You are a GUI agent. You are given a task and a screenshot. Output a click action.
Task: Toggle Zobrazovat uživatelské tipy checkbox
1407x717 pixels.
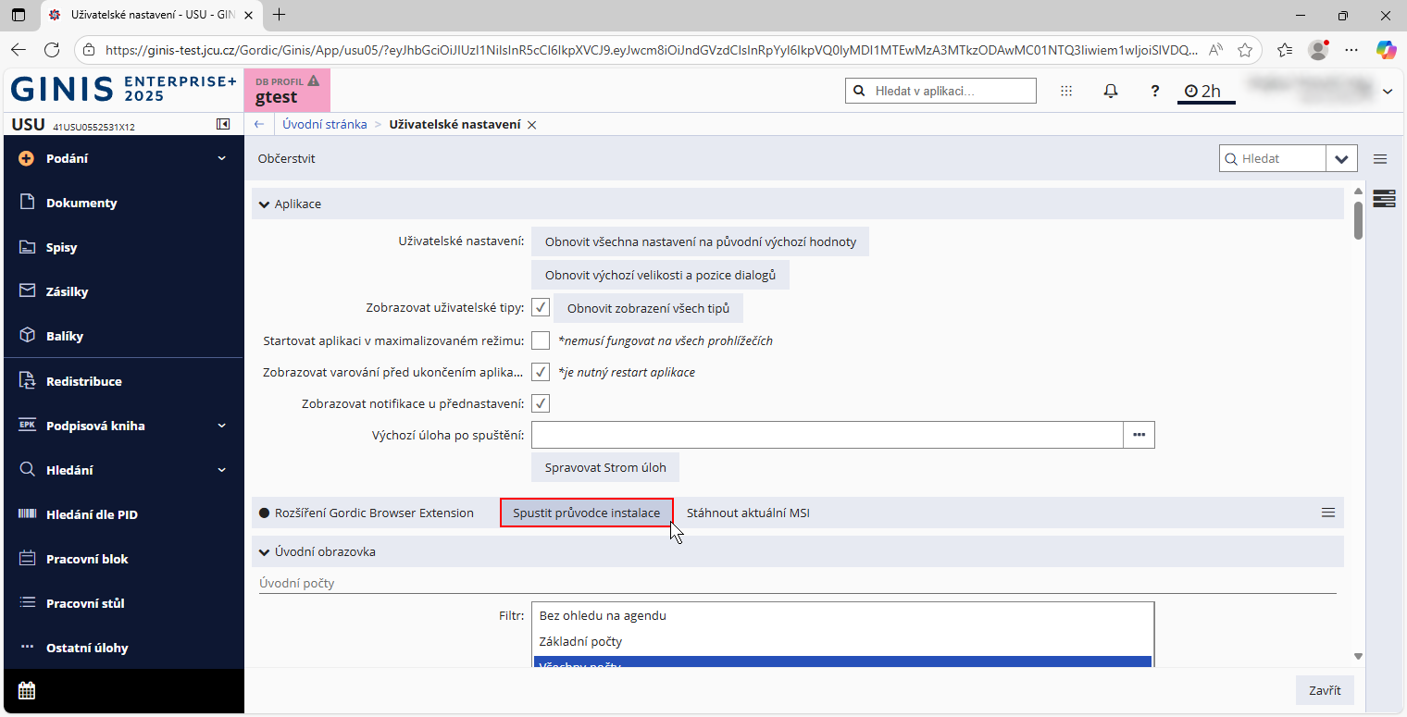[x=541, y=308]
